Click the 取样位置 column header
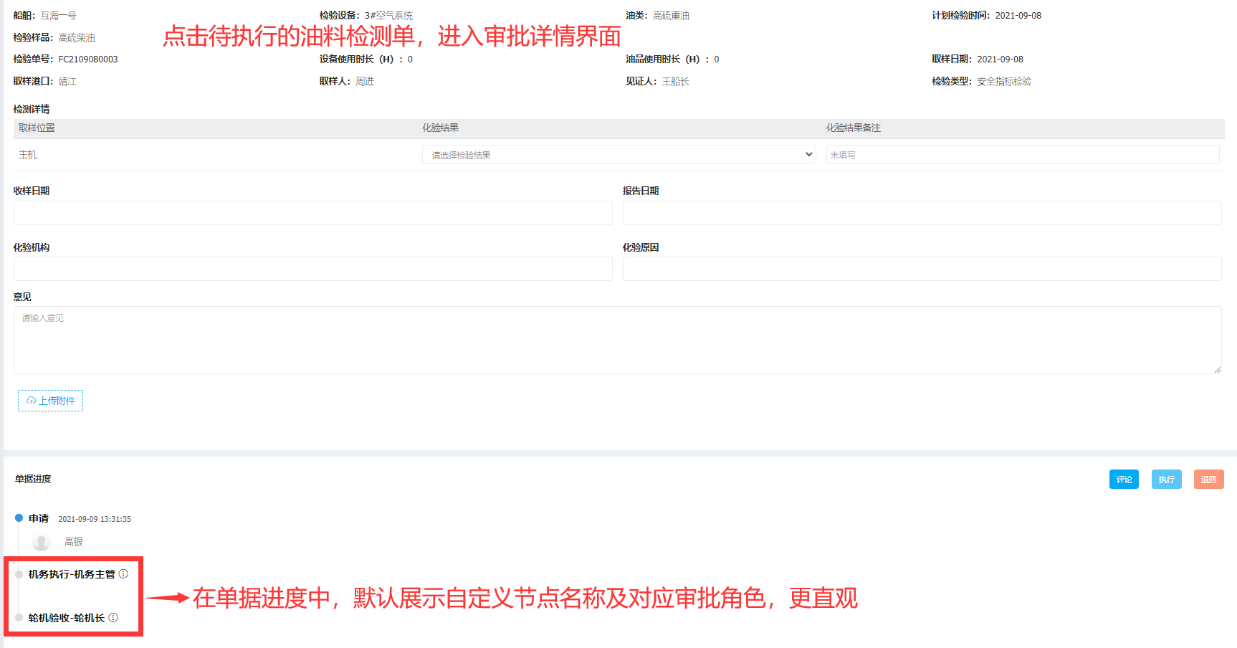This screenshot has height=648, width=1237. (37, 128)
